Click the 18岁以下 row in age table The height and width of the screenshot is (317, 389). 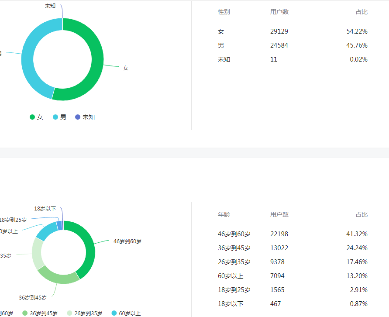tap(293, 304)
